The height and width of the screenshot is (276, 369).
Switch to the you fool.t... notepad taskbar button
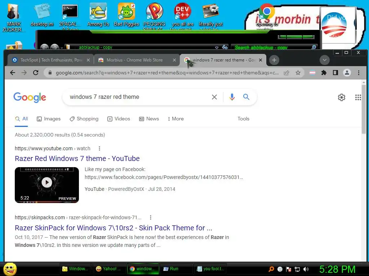click(x=210, y=269)
